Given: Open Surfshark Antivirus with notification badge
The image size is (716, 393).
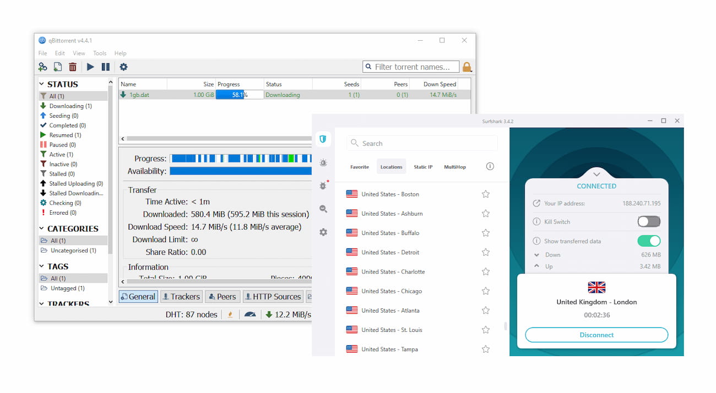Looking at the screenshot, I should pos(323,185).
